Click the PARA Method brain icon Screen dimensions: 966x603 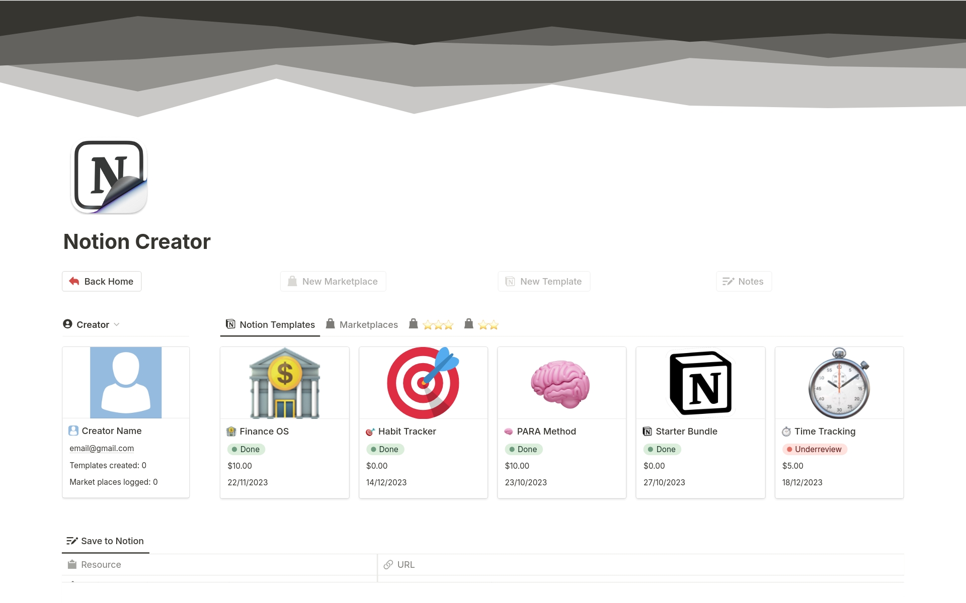click(509, 432)
